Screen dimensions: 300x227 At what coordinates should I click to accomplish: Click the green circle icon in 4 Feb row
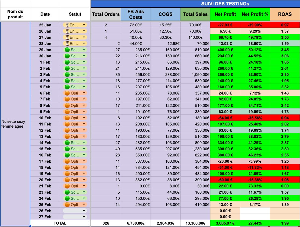tap(67, 81)
